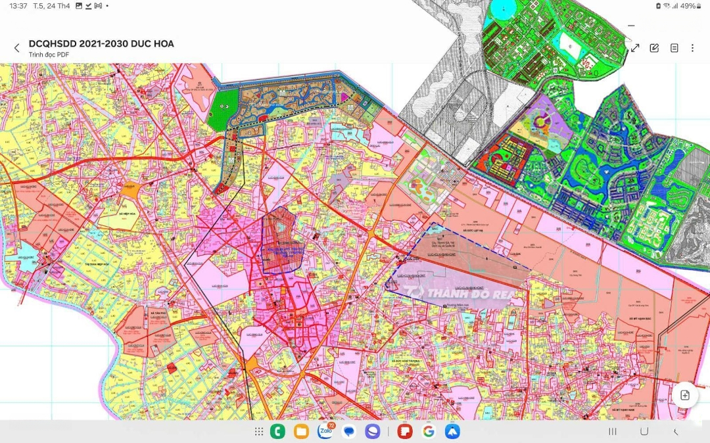The height and width of the screenshot is (443, 710).
Task: Launch the purple Samsung Internet browser
Action: pyautogui.click(x=373, y=432)
